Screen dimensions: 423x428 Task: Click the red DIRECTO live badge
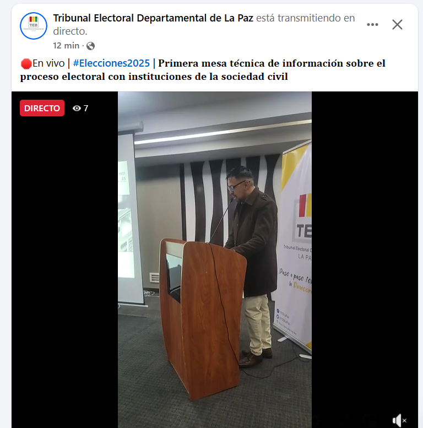coord(42,108)
